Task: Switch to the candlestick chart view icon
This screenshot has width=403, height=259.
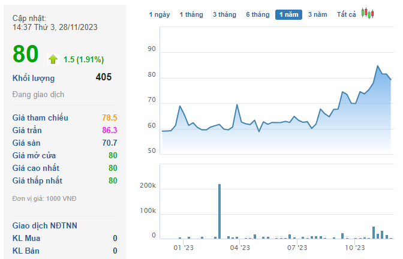Action: (368, 14)
